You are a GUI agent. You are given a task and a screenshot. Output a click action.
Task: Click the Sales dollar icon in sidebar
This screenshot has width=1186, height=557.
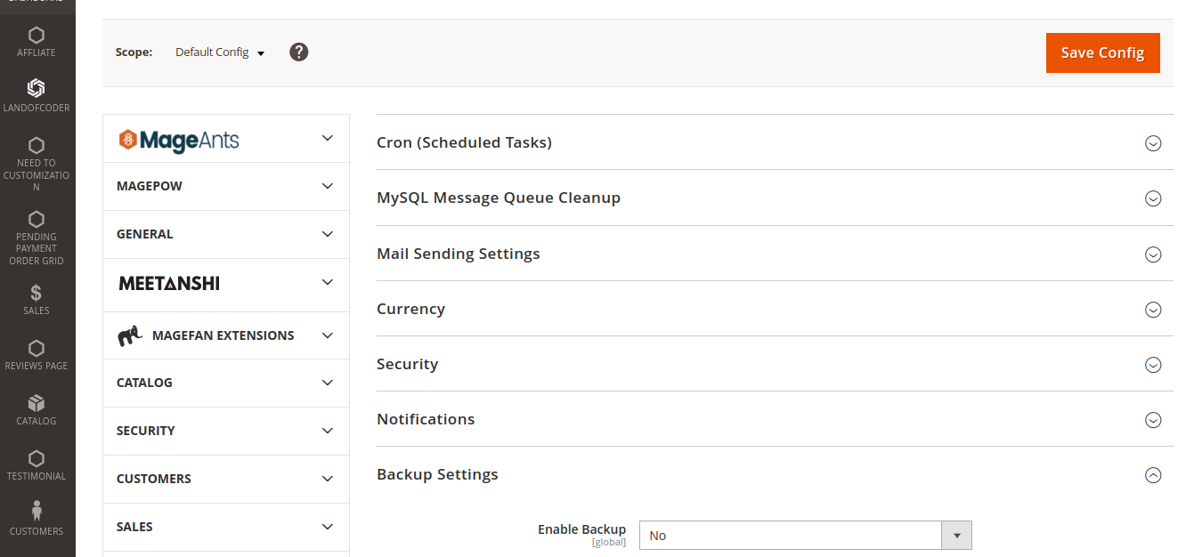(37, 291)
